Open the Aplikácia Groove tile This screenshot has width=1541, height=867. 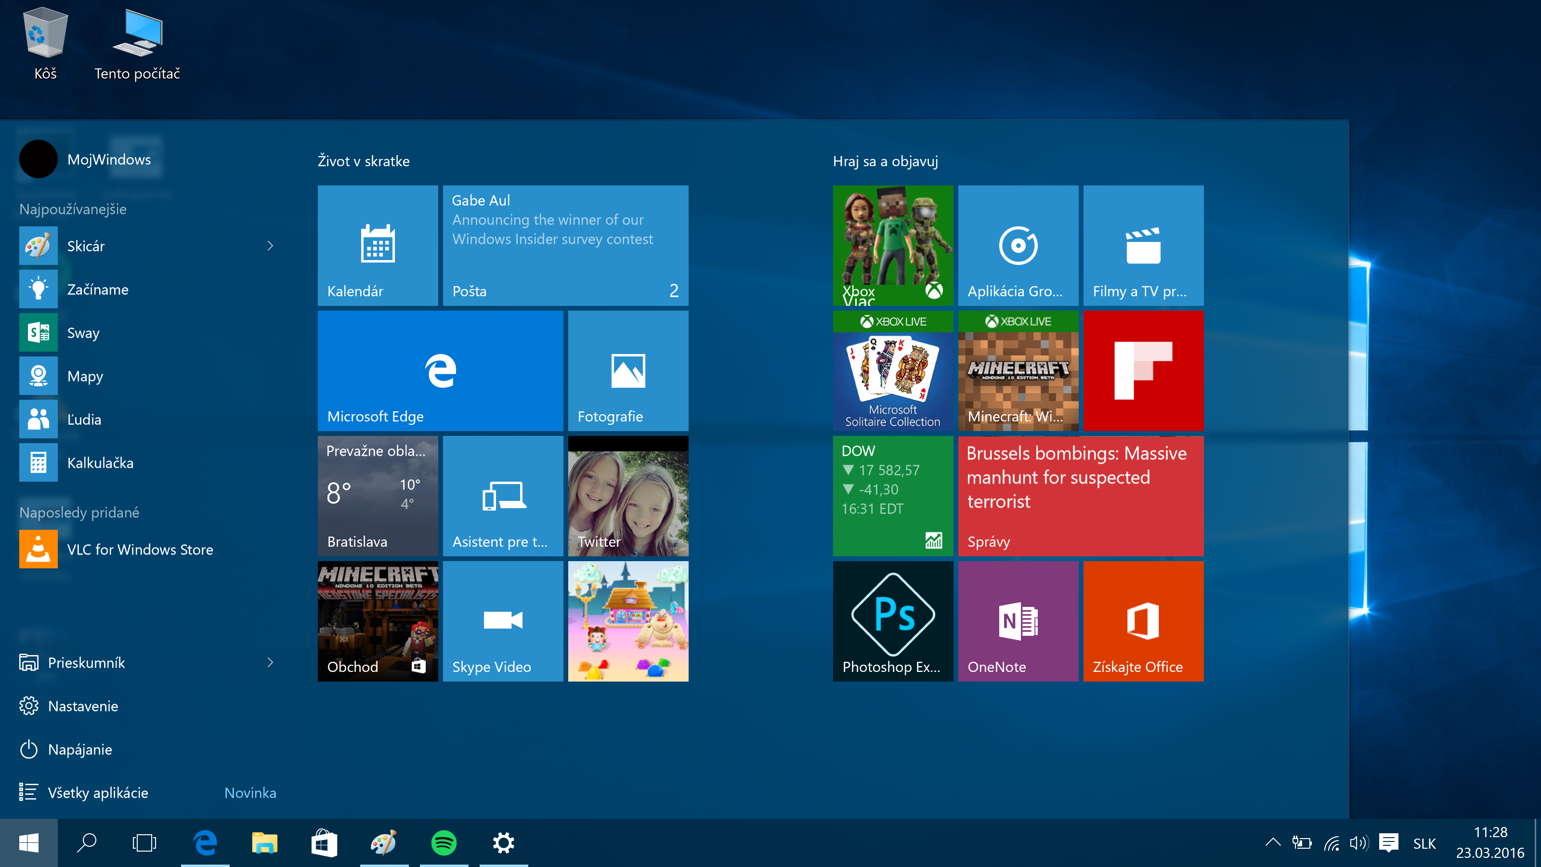point(1018,245)
